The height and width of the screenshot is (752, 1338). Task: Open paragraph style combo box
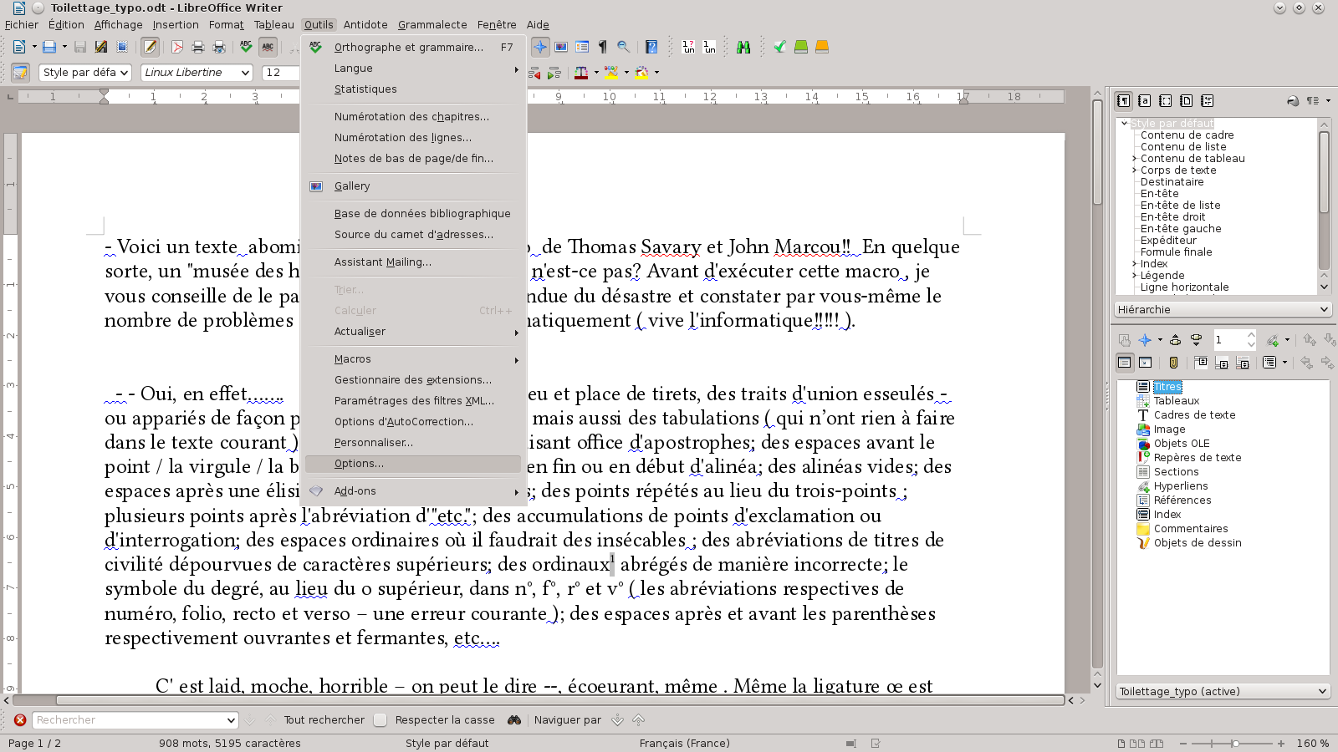[x=85, y=73]
